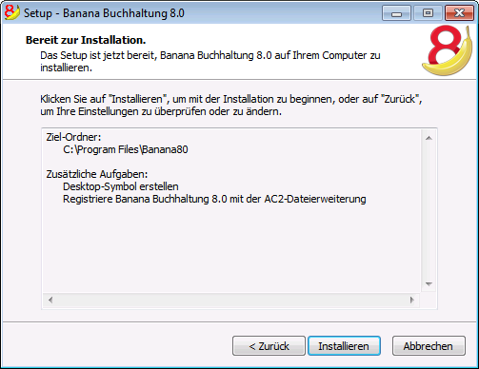This screenshot has height=369, width=479.
Task: Click the C:\Program Files\Banana80 path text
Action: [x=126, y=149]
